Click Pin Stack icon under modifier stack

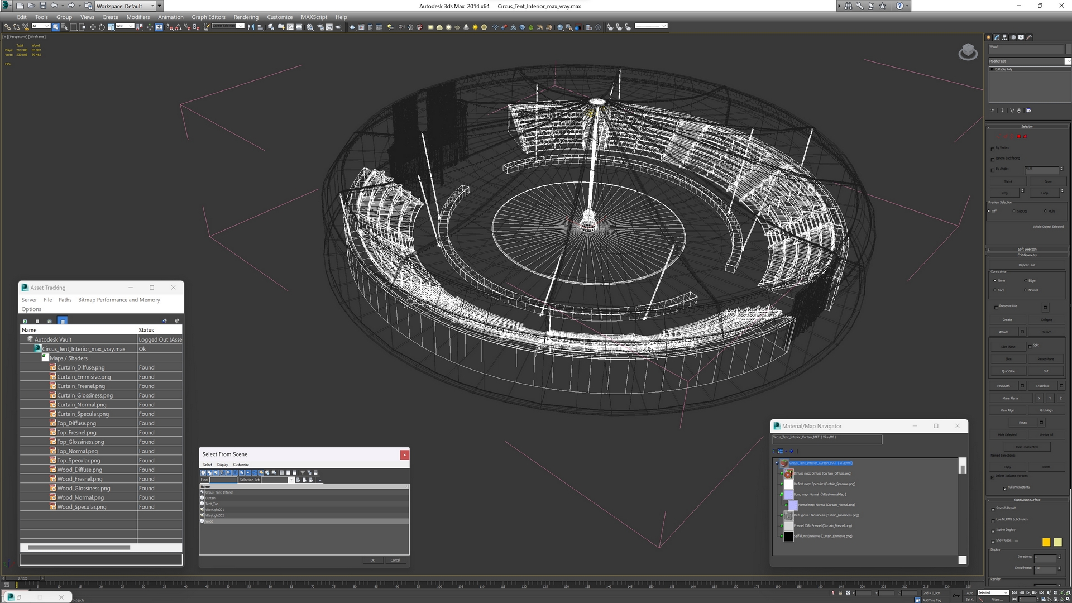coord(993,111)
